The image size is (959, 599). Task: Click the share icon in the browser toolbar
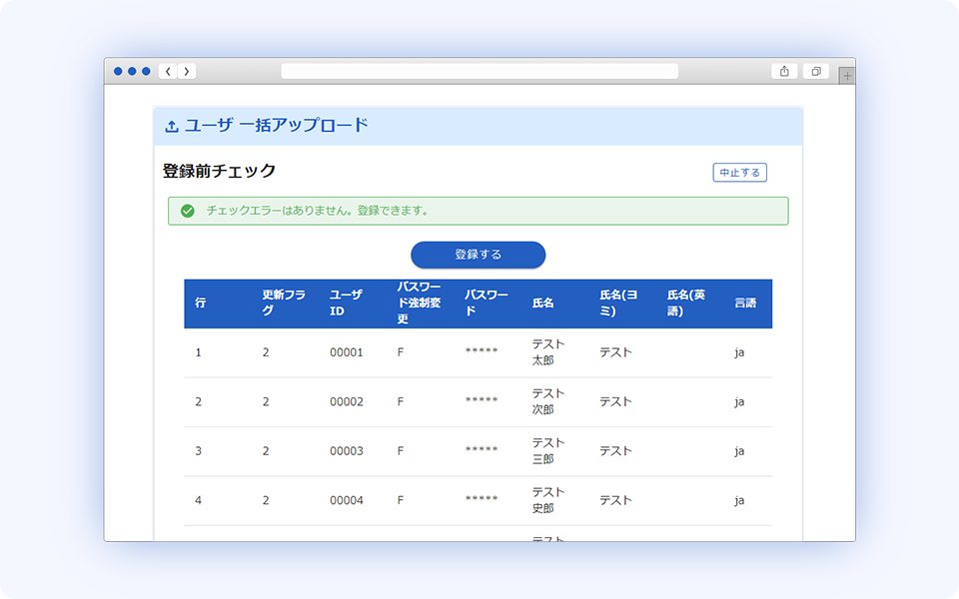pos(783,71)
